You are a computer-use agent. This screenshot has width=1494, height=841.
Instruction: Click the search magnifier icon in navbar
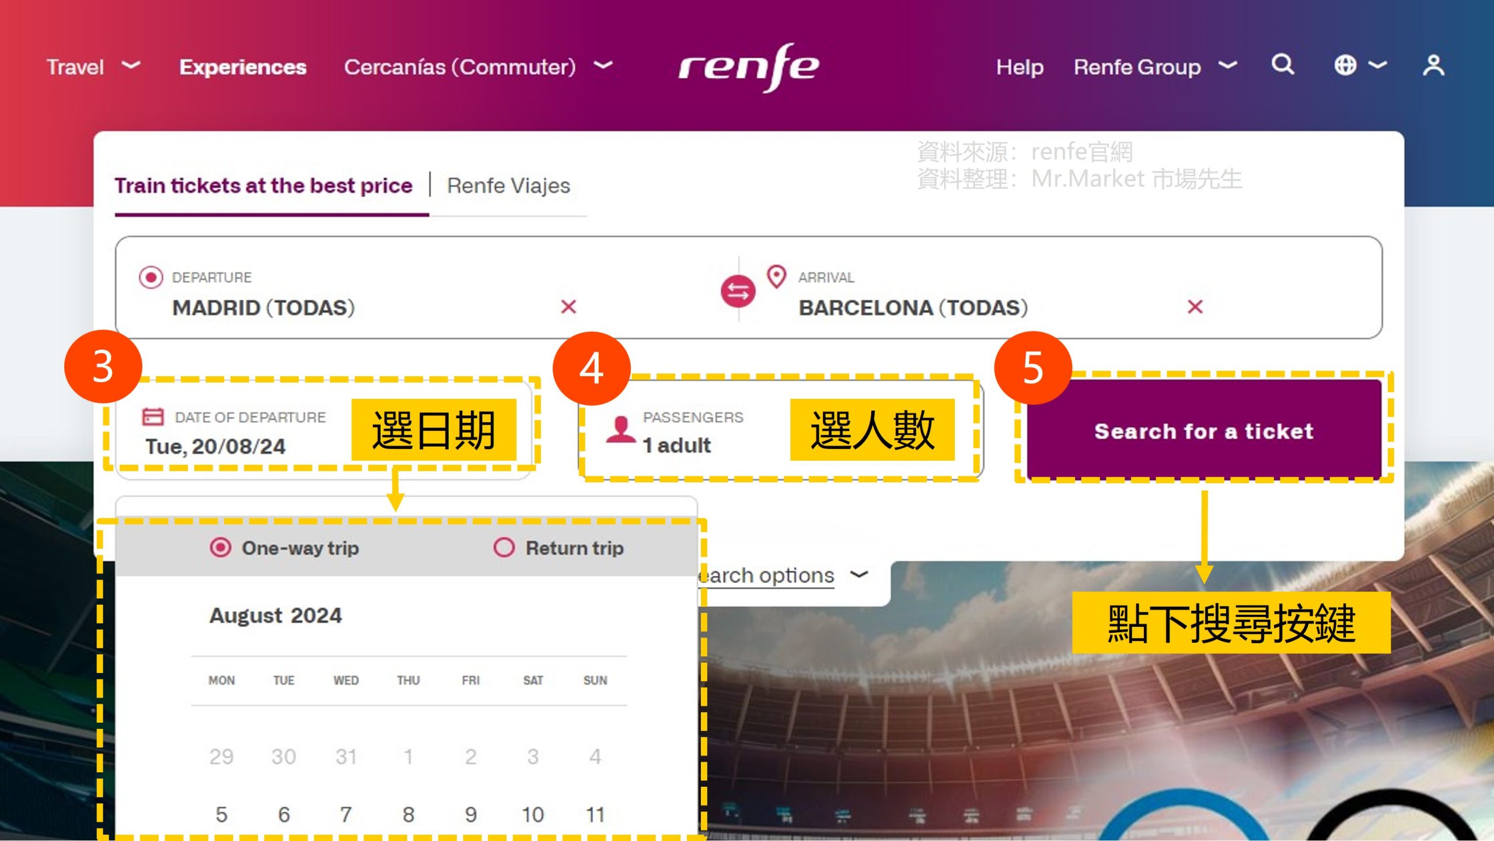pos(1283,66)
